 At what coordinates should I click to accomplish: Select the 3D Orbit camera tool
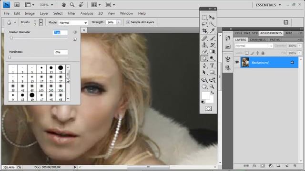(x=212, y=80)
